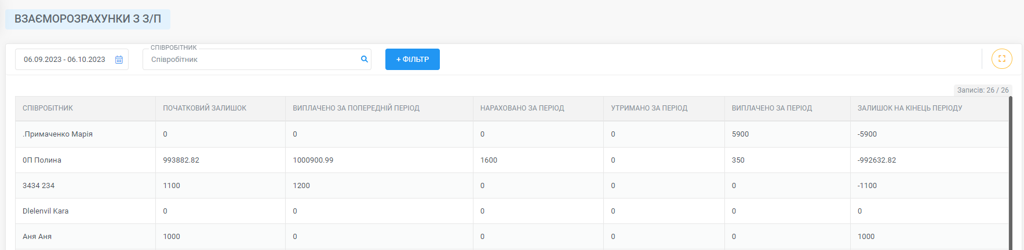The height and width of the screenshot is (250, 1024).
Task: Sort by НАРАХОВАНО ЗА ПЕРІОД column header
Action: [x=522, y=108]
